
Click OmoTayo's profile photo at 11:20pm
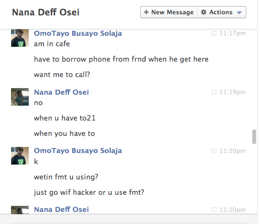[20, 156]
